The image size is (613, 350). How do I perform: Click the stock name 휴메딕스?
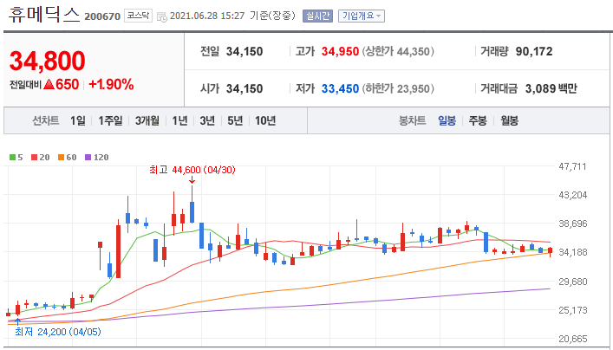pyautogui.click(x=44, y=16)
